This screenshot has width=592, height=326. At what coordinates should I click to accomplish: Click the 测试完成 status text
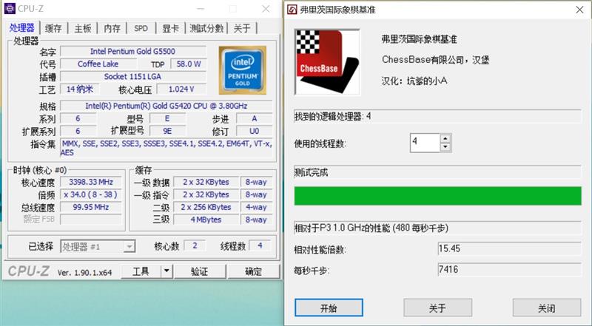tap(311, 172)
